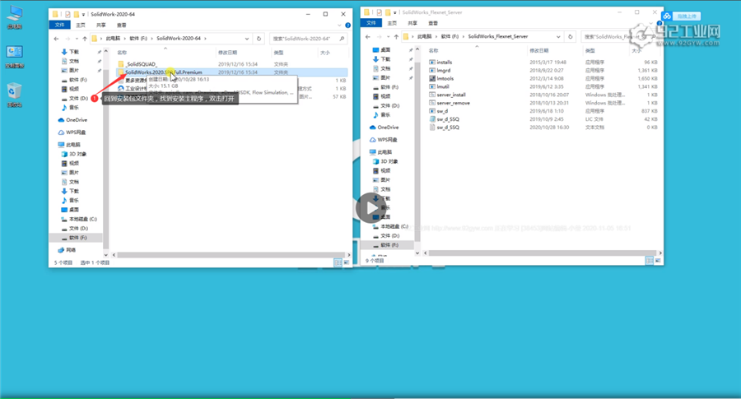Click 此电脑 breadcrumb in SolidWorks_Flexnet_Server address bar
Viewport: 741px width, 399px height.
[424, 36]
